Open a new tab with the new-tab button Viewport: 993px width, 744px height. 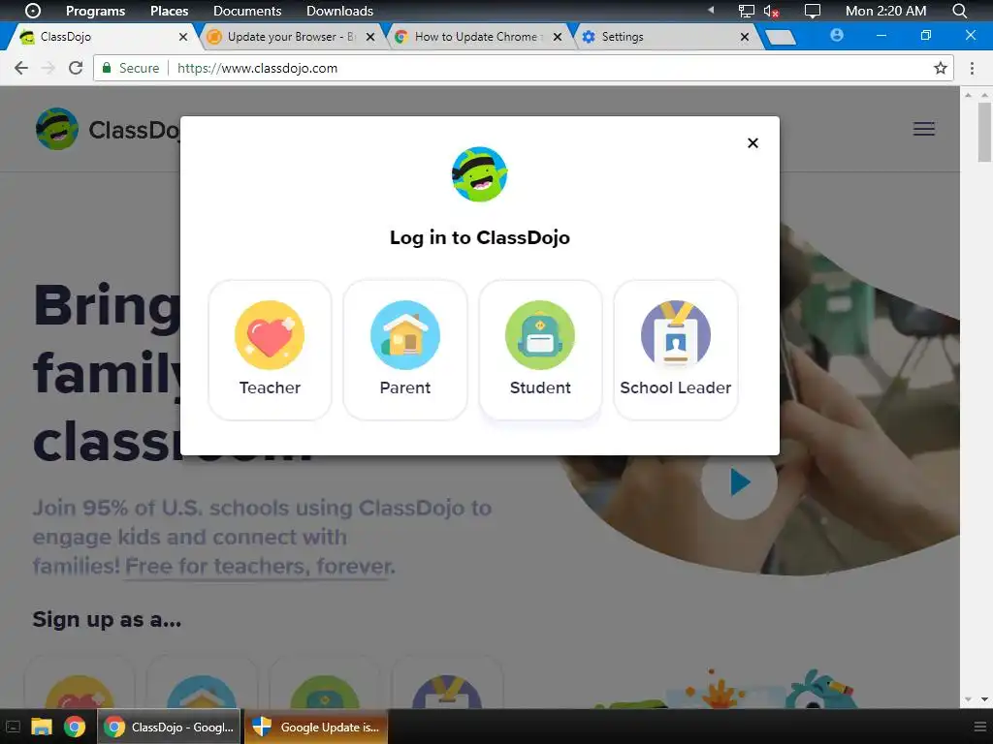781,38
